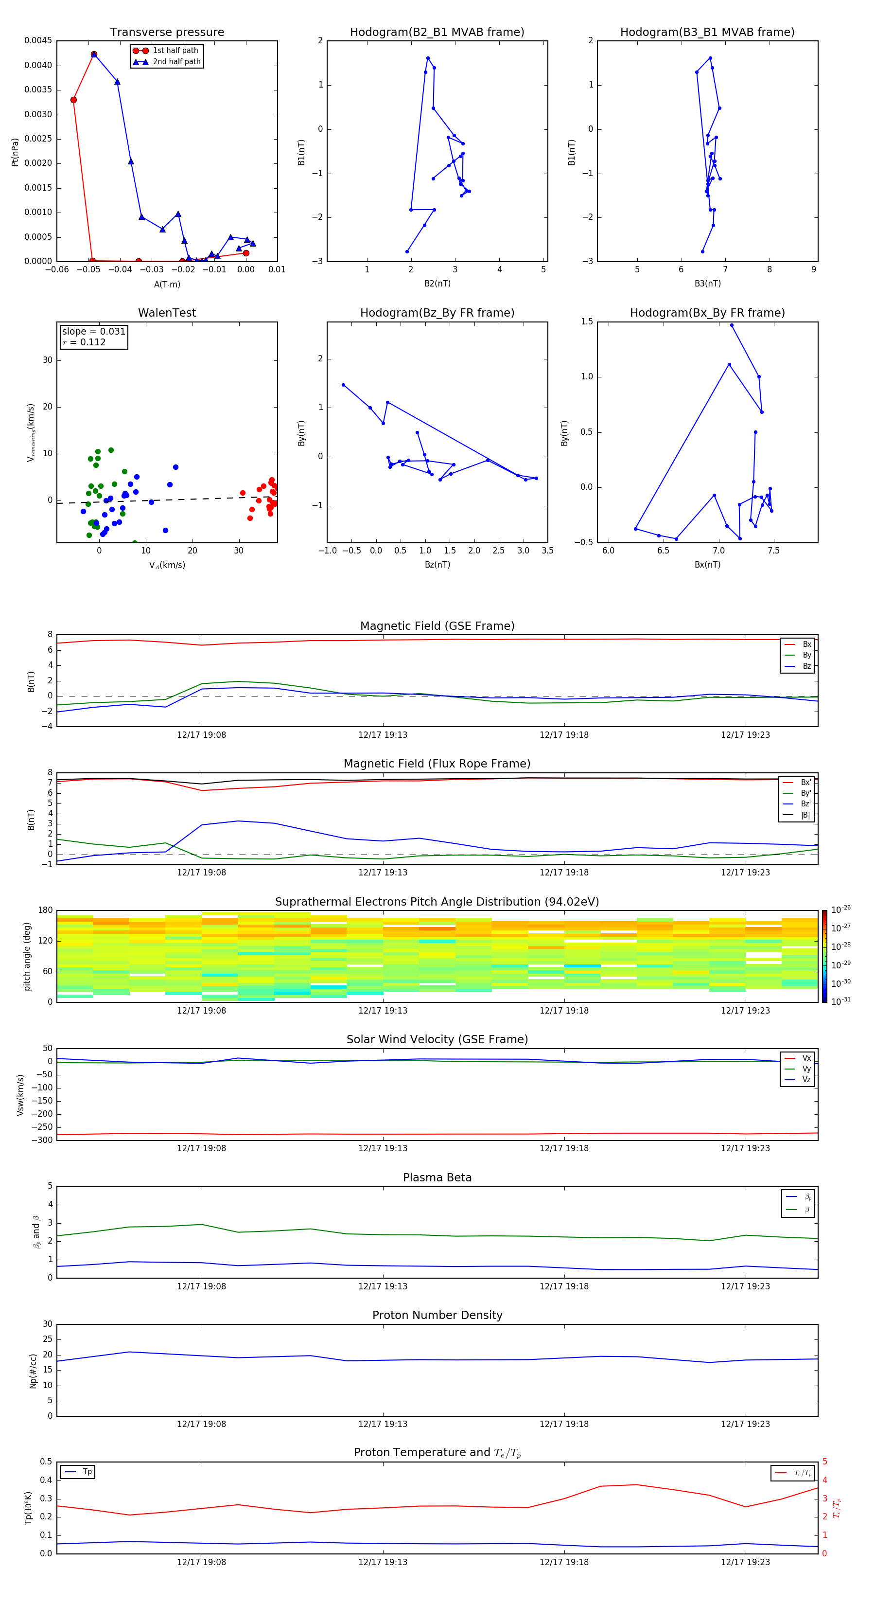Click '12/17 19:23' tick under Proton Temperature plot
The height and width of the screenshot is (1605, 875).
click(x=746, y=1562)
